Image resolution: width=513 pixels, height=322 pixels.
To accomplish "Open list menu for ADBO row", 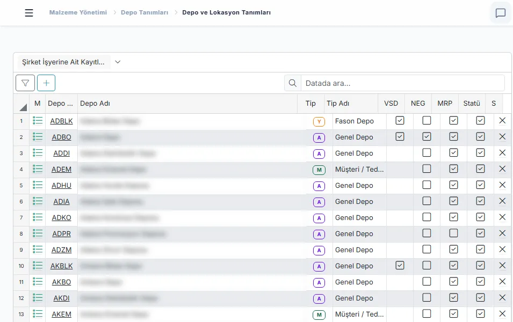I will [x=38, y=137].
